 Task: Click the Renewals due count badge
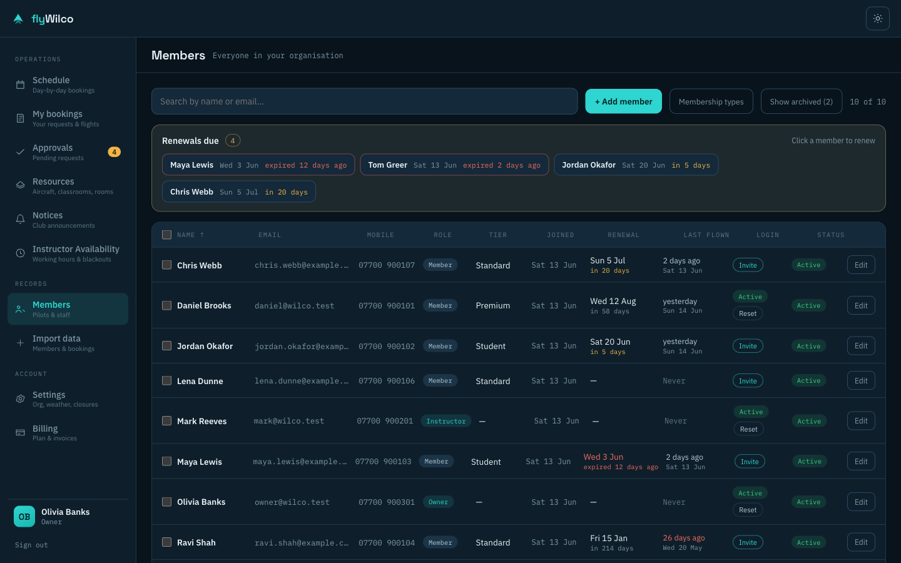[233, 141]
